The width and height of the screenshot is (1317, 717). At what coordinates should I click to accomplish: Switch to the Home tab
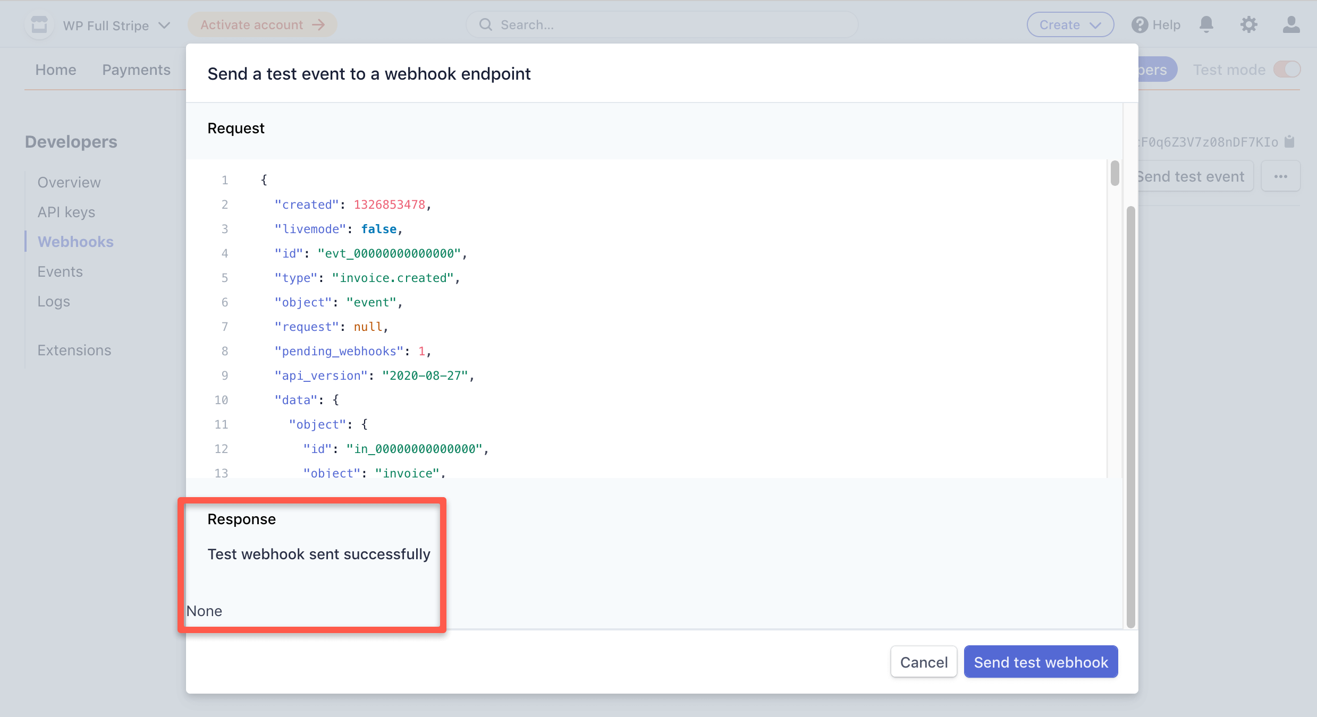[x=55, y=70]
